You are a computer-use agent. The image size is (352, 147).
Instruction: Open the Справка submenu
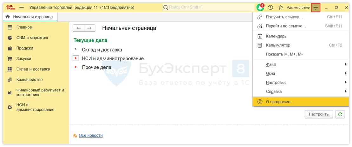pyautogui.click(x=301, y=91)
